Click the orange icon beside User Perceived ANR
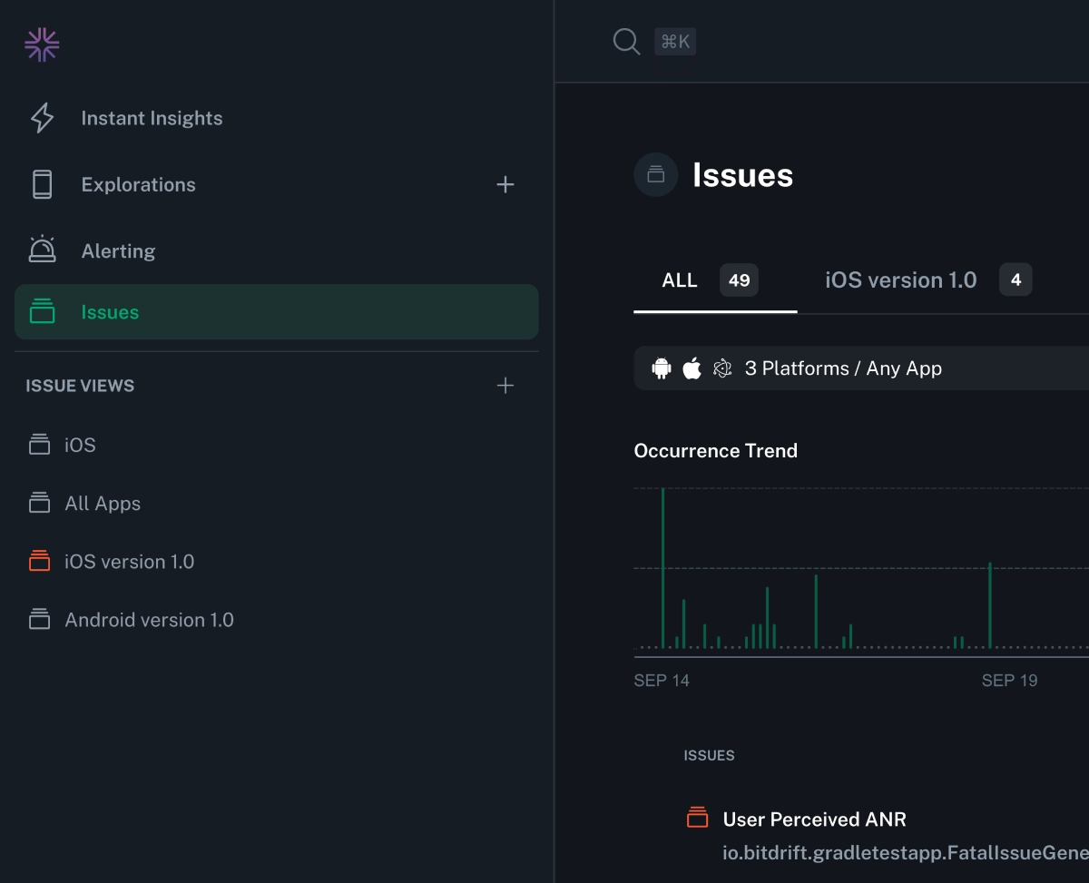Image resolution: width=1089 pixels, height=883 pixels. 697,817
